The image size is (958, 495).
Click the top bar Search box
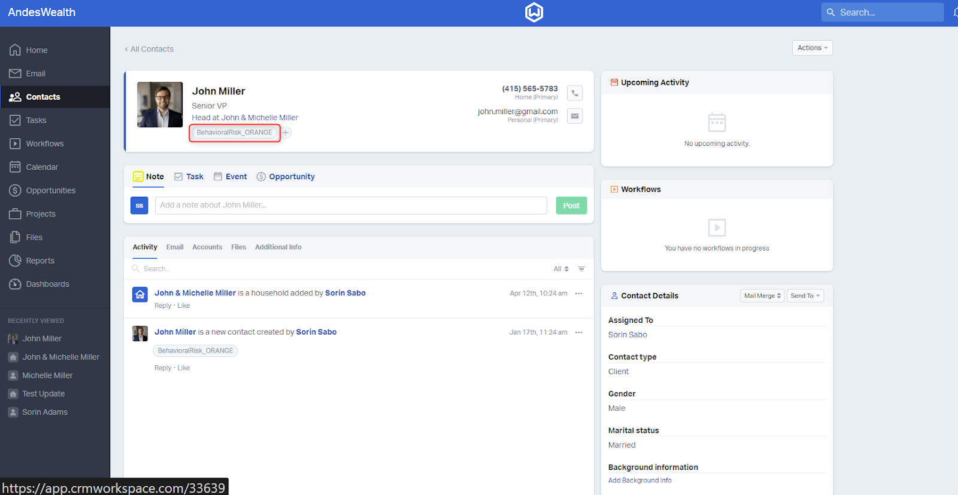(x=883, y=12)
